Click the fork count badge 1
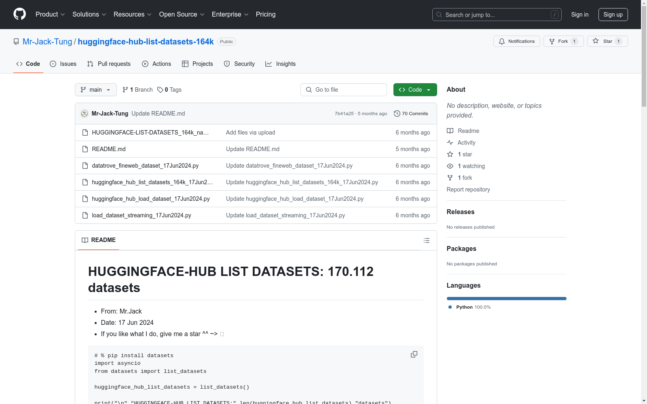 click(574, 41)
